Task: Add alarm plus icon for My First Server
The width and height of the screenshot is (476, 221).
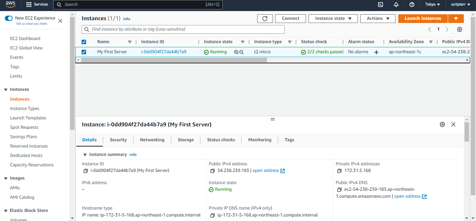Action: 376,52
